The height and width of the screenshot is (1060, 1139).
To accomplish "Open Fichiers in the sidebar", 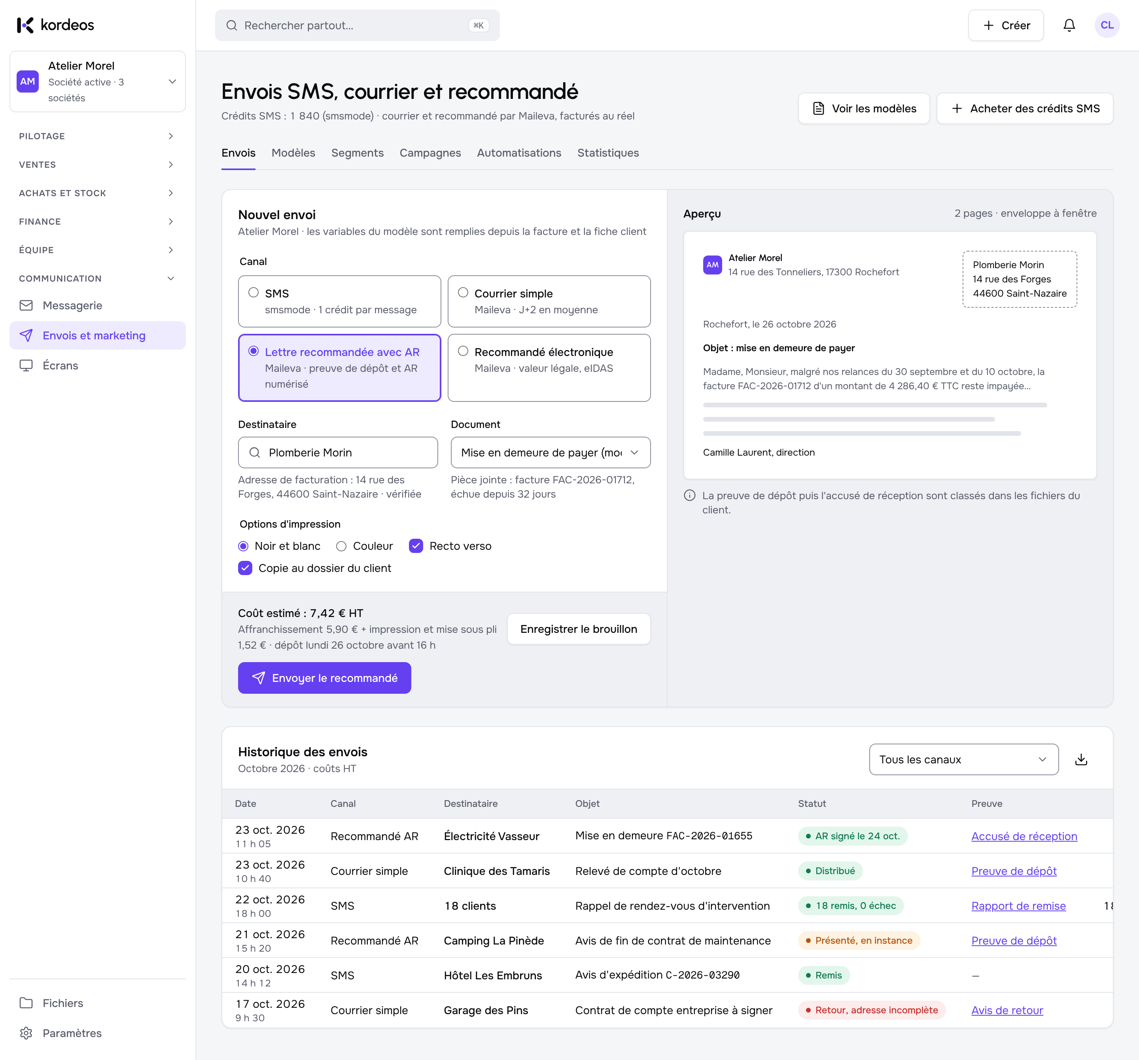I will click(97, 1003).
